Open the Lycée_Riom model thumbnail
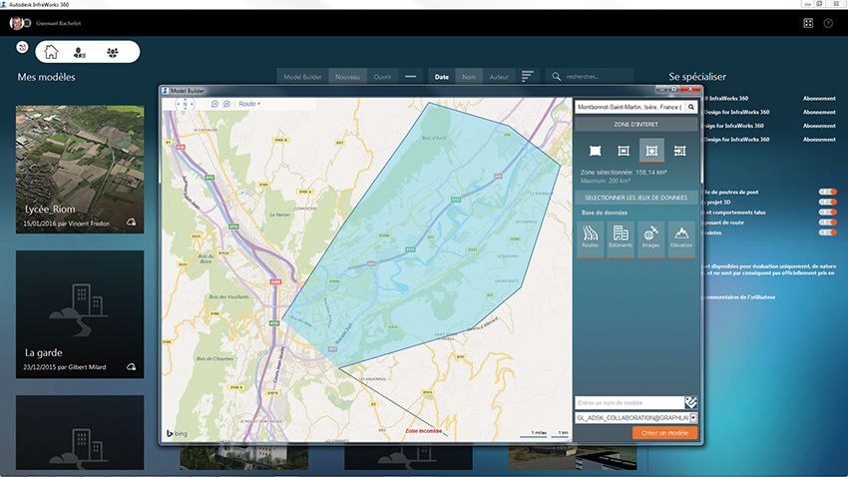The width and height of the screenshot is (848, 477). (80, 170)
